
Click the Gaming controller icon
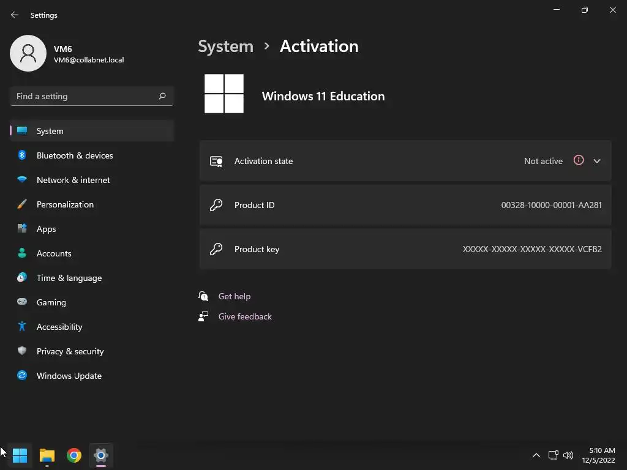click(x=22, y=302)
